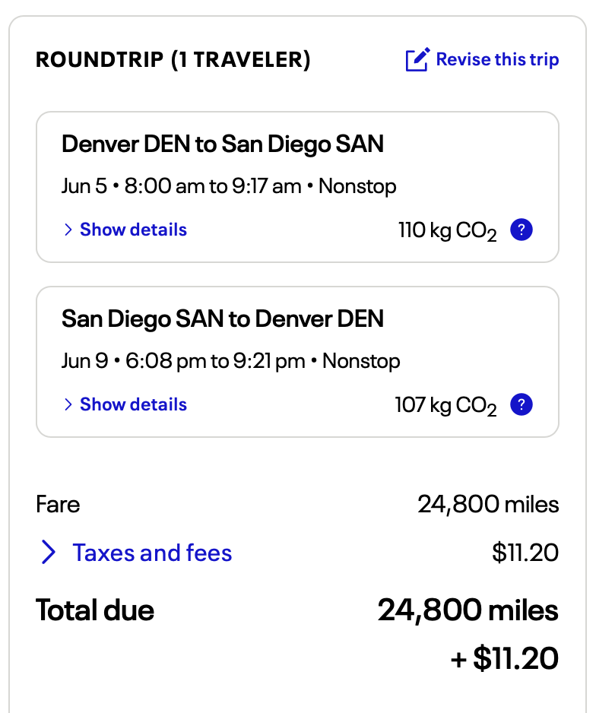Click the ROUNDTRIP (1 TRAVELER) heading
The image size is (596, 713).
coord(173,60)
